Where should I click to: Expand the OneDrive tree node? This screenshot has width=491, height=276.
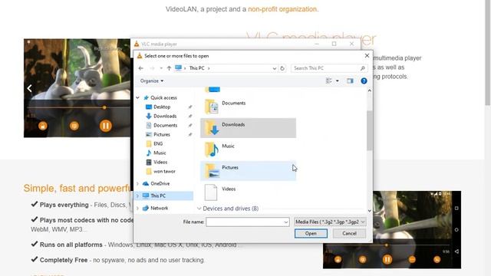coord(137,184)
